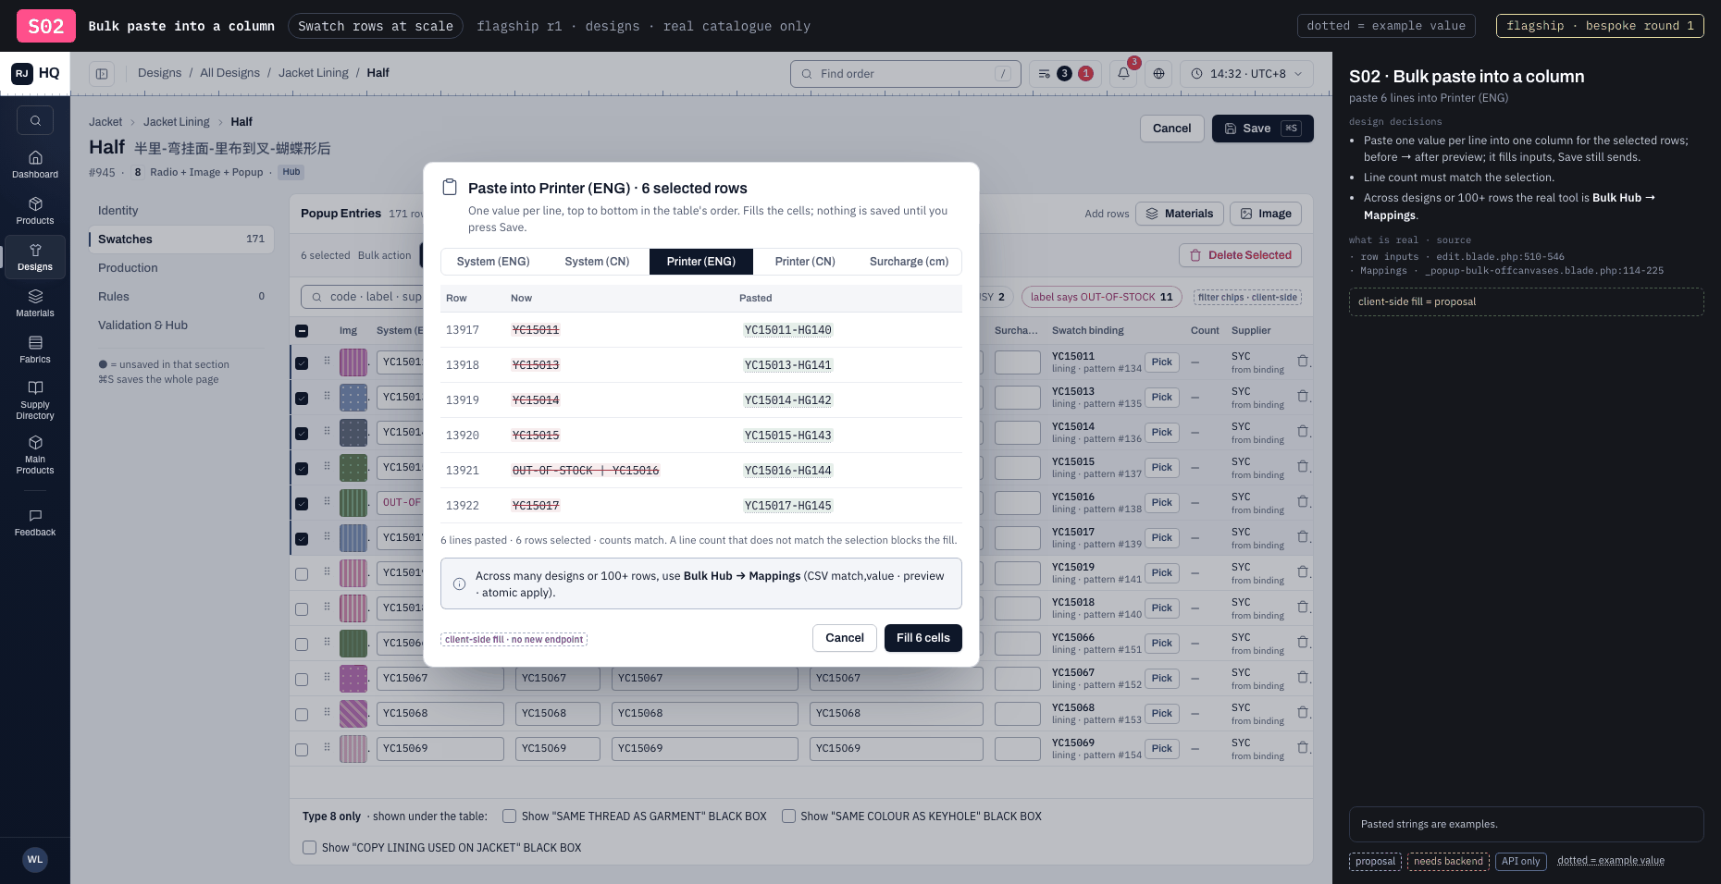This screenshot has width=1721, height=884.
Task: Open Add rows Image button
Action: [1266, 214]
